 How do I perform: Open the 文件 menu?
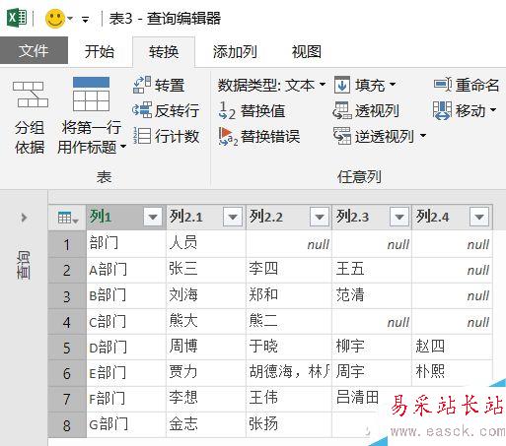click(34, 50)
